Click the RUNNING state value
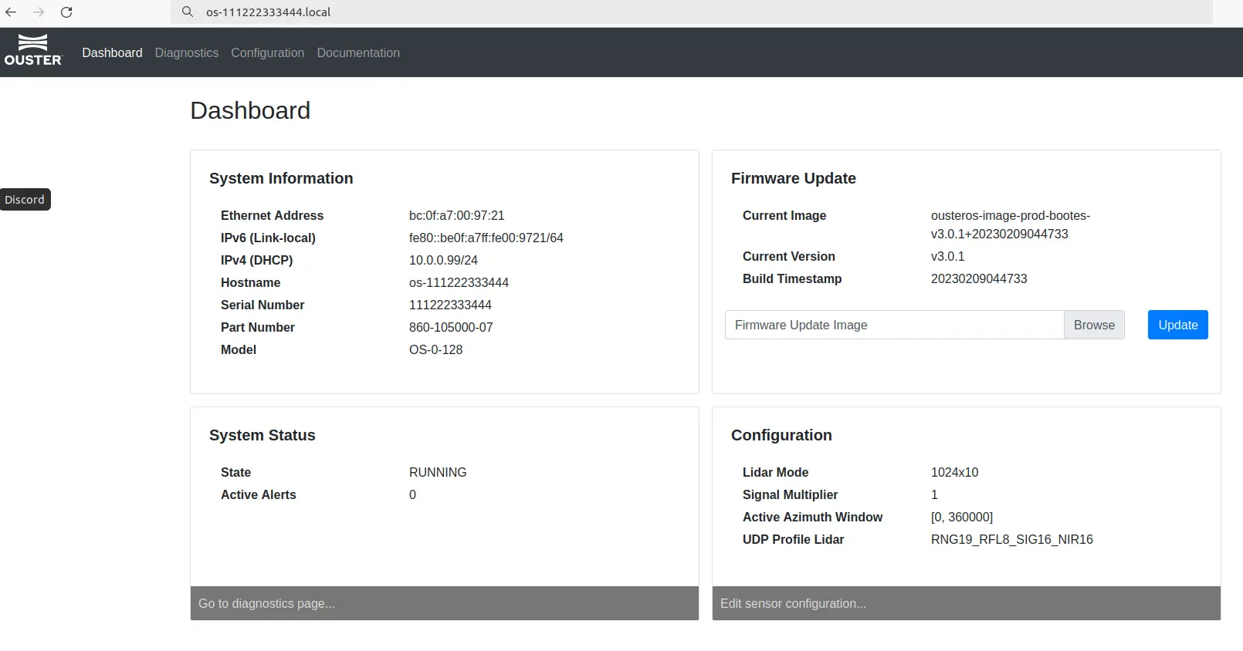 (438, 472)
